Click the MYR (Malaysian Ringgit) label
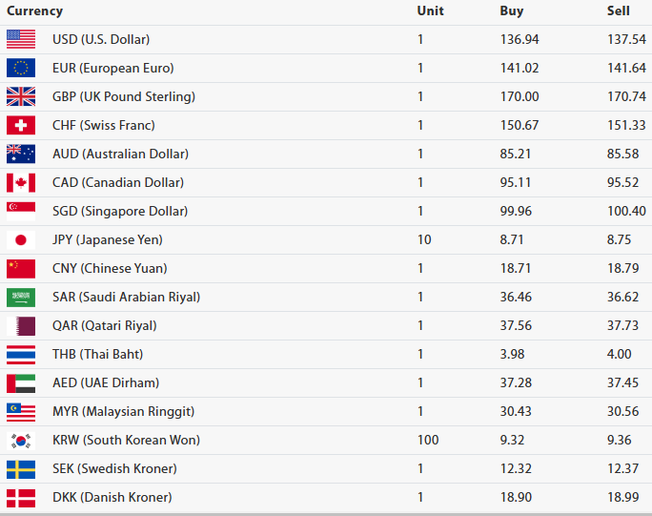This screenshot has height=516, width=652. [123, 411]
